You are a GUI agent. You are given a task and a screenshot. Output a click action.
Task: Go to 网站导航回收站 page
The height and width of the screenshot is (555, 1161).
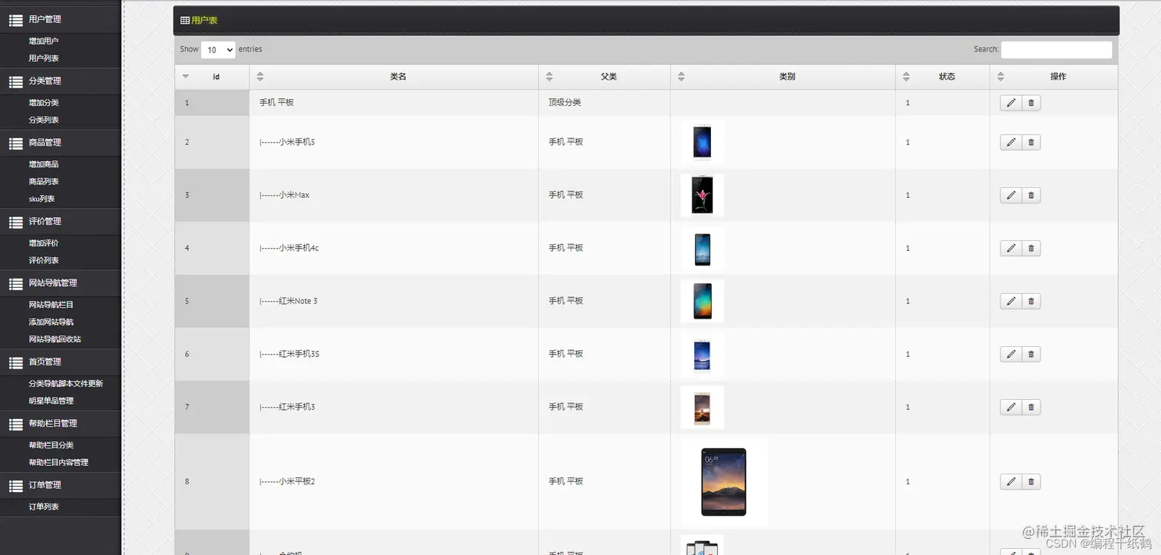pyautogui.click(x=55, y=339)
